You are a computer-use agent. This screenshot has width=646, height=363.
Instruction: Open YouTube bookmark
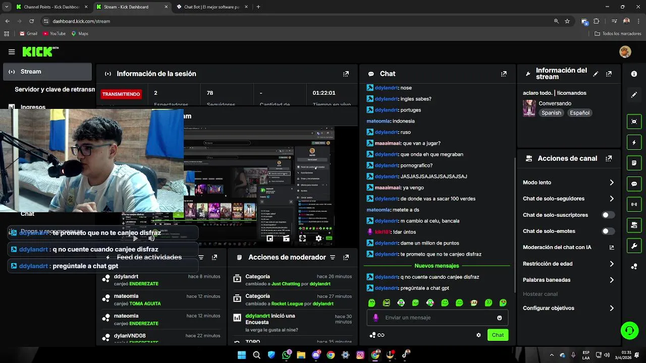[x=54, y=34]
